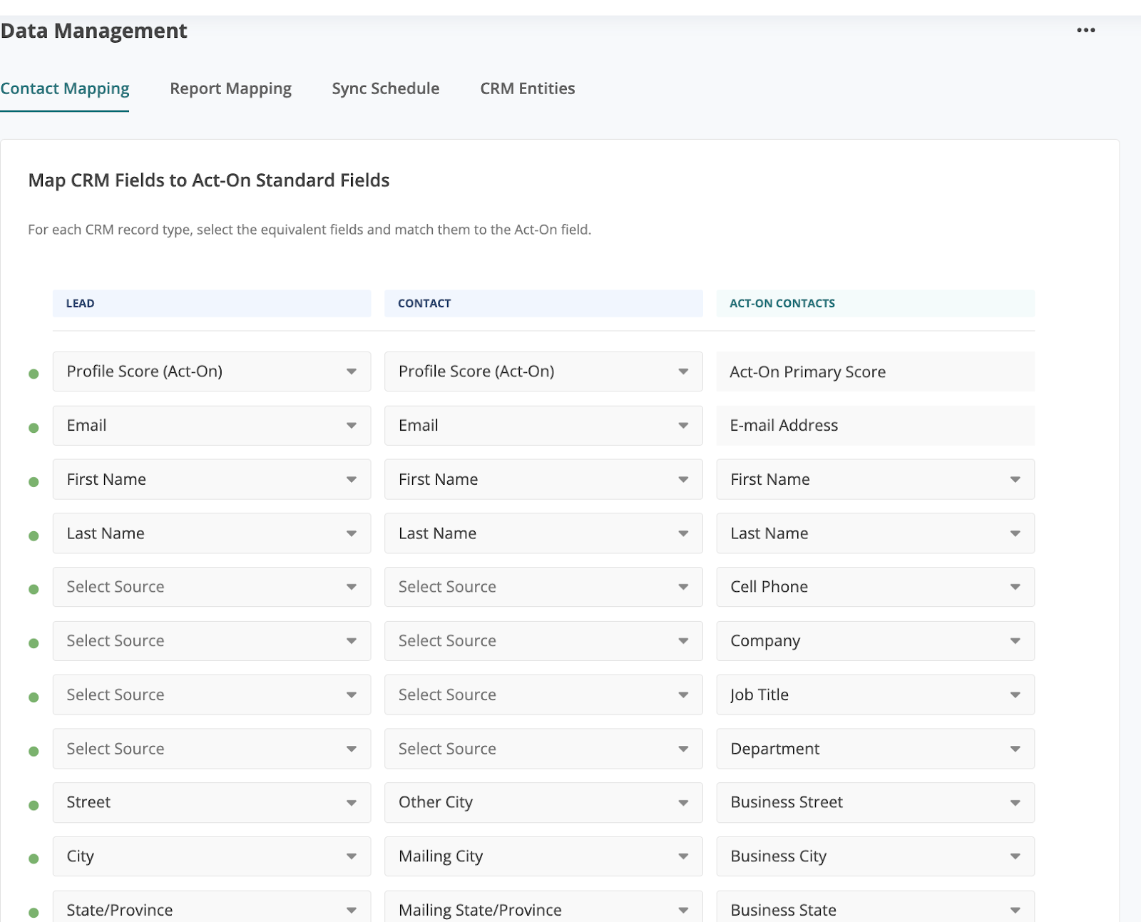Click the green status dot for Department row

tap(34, 751)
